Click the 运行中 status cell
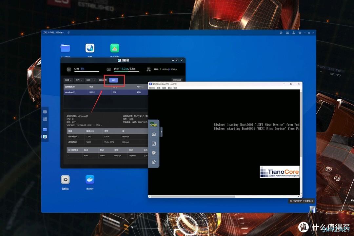Image resolution: width=354 pixels, height=236 pixels. 92,92
